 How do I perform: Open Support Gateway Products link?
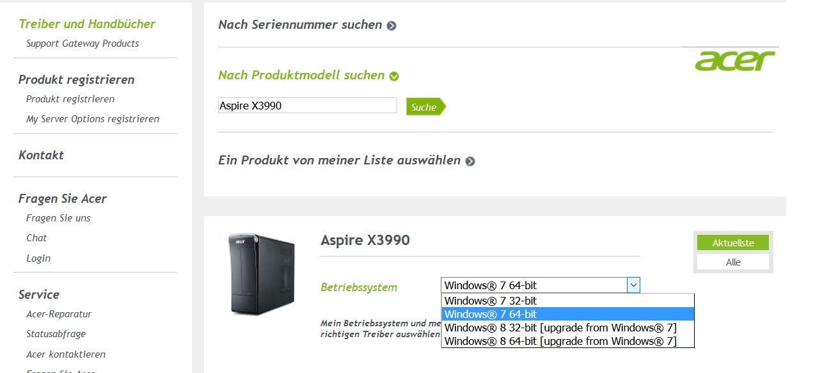click(83, 44)
